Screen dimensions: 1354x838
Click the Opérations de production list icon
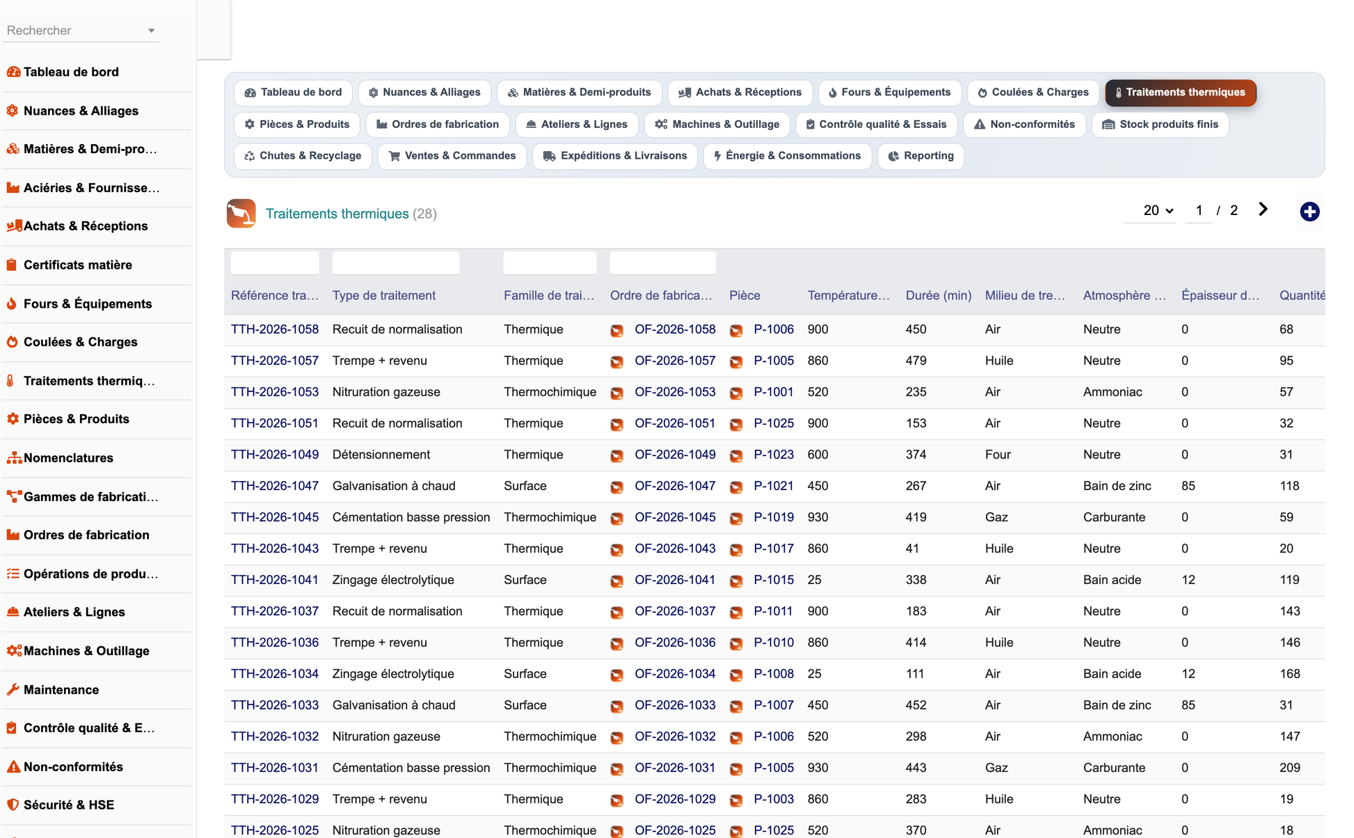(13, 574)
